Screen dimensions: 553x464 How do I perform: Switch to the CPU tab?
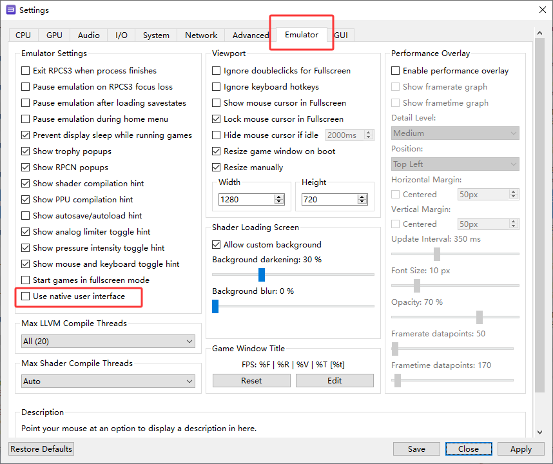click(x=23, y=35)
